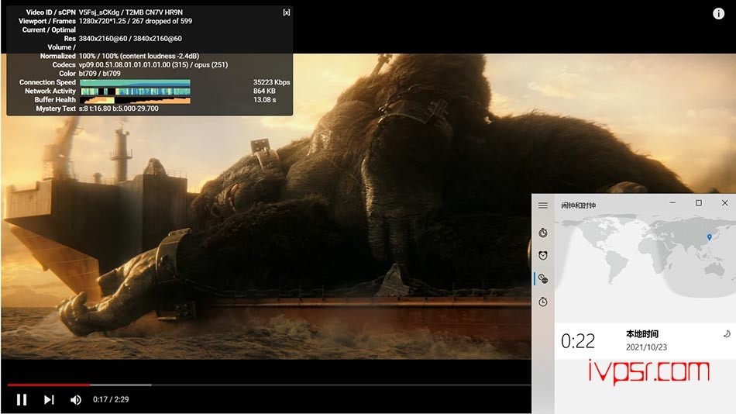The width and height of the screenshot is (736, 414).
Task: Click the Network Activity graph
Action: pyautogui.click(x=135, y=91)
